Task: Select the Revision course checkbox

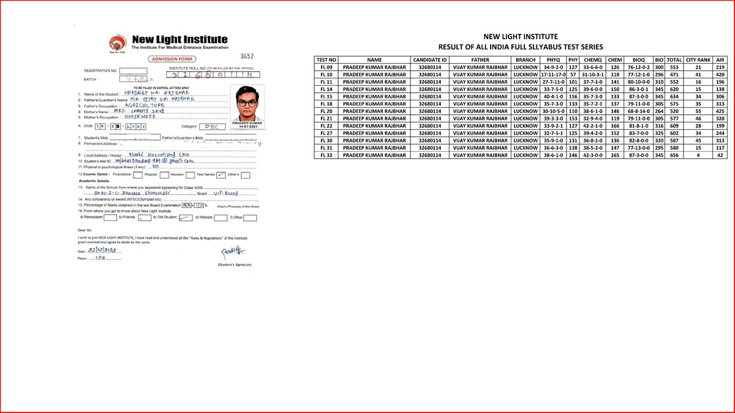Action: [x=190, y=174]
